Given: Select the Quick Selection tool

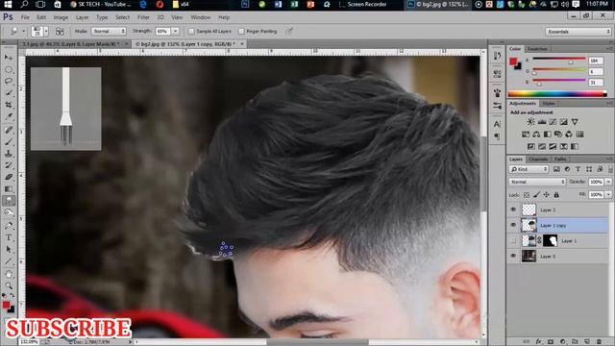Looking at the screenshot, I should [9, 93].
